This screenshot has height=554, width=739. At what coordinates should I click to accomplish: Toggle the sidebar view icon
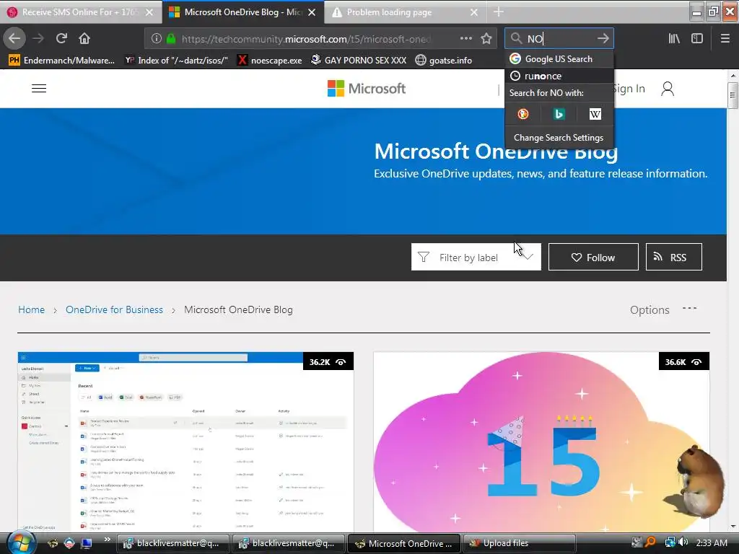pos(697,39)
